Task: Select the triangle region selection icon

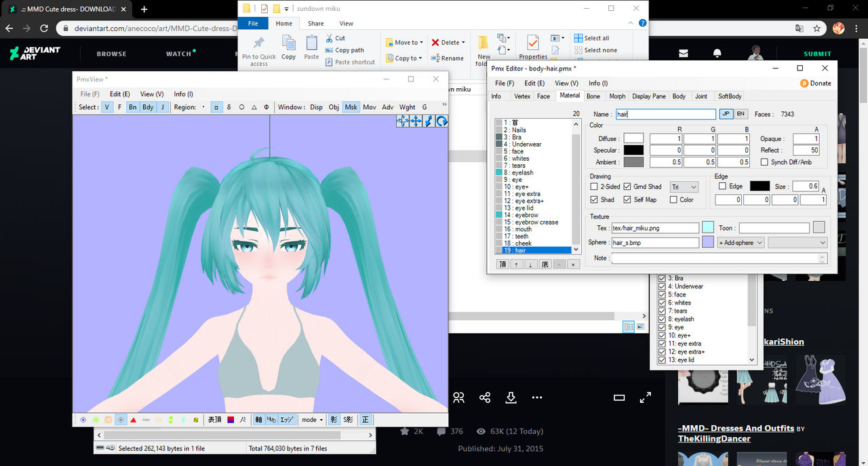Action: coord(254,107)
